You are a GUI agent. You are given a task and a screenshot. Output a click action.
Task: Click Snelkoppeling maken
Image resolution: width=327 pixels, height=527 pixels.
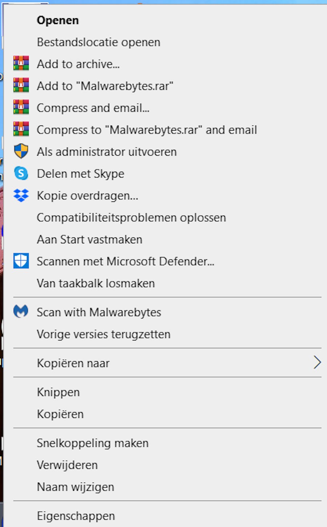[93, 443]
